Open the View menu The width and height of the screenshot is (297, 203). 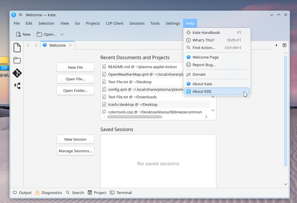pos(65,23)
